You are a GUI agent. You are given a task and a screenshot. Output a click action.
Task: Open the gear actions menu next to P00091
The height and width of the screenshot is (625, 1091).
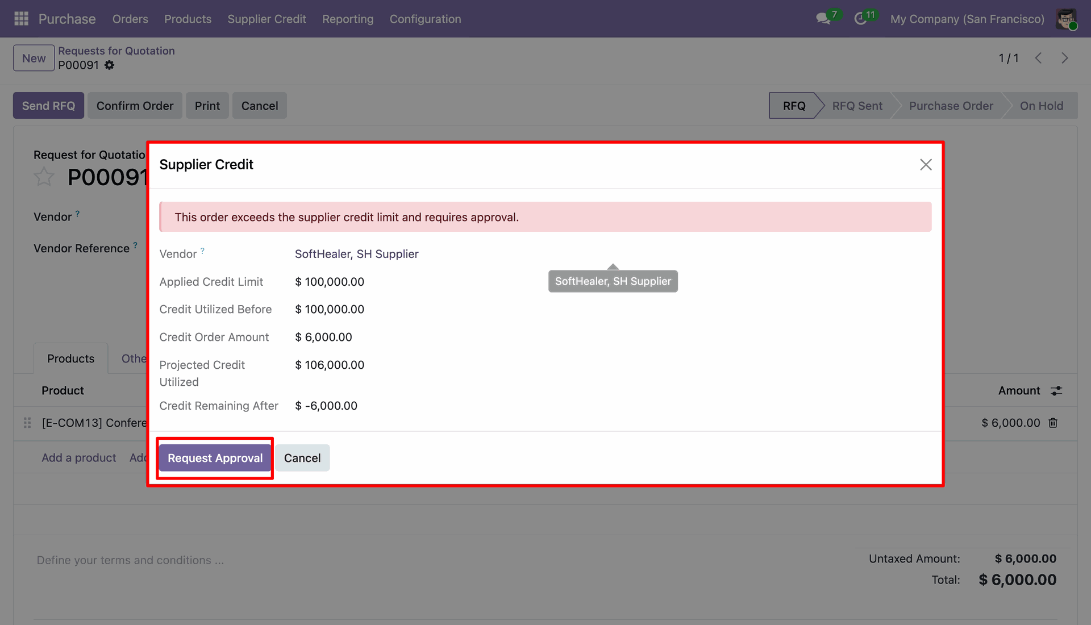click(109, 65)
